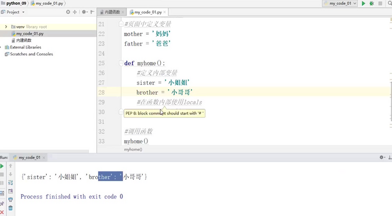The image size is (392, 216).
Task: Click the stop square in Run panel sidebar
Action: point(2,175)
